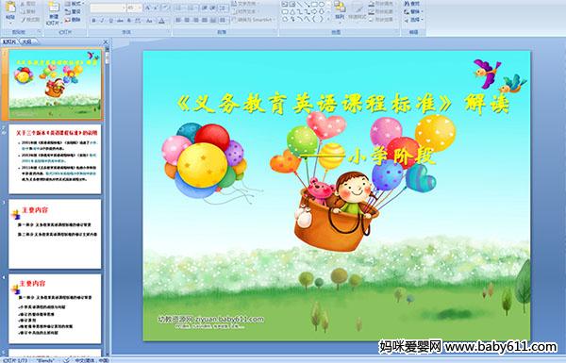Open the font name dropdown
566x363 pixels.
coord(124,8)
